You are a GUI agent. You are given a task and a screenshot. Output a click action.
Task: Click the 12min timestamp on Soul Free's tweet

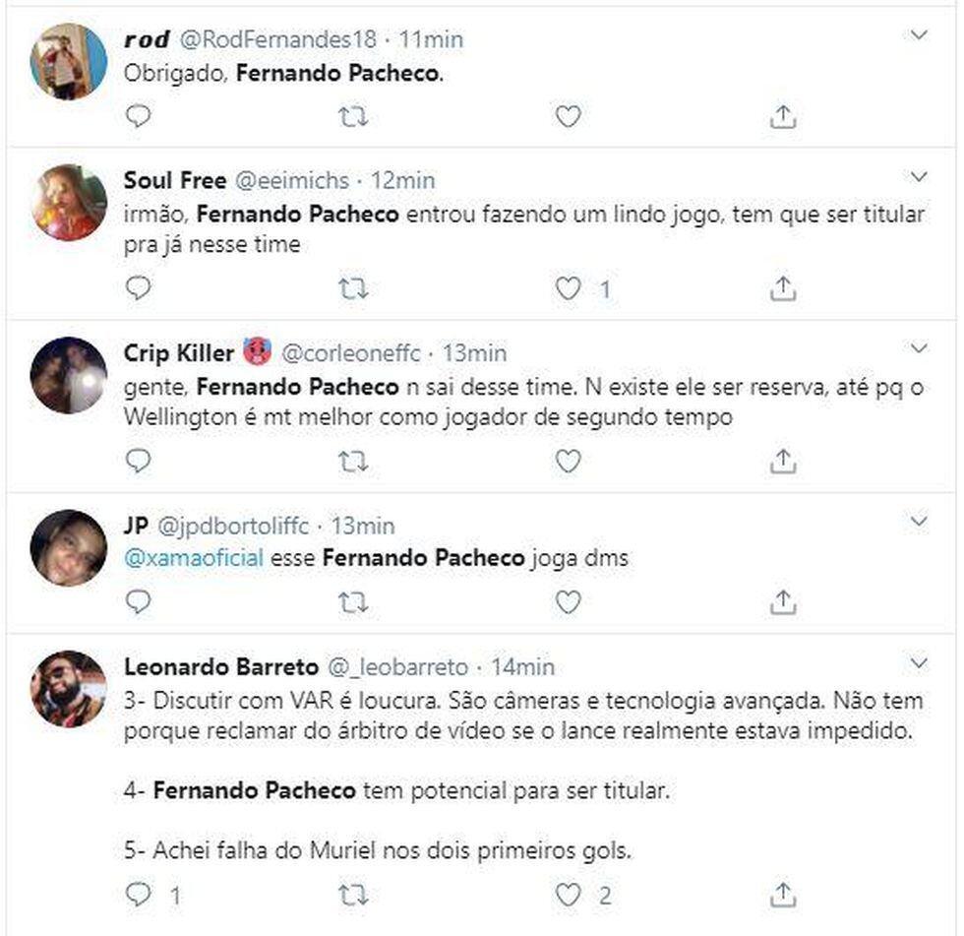click(x=403, y=180)
